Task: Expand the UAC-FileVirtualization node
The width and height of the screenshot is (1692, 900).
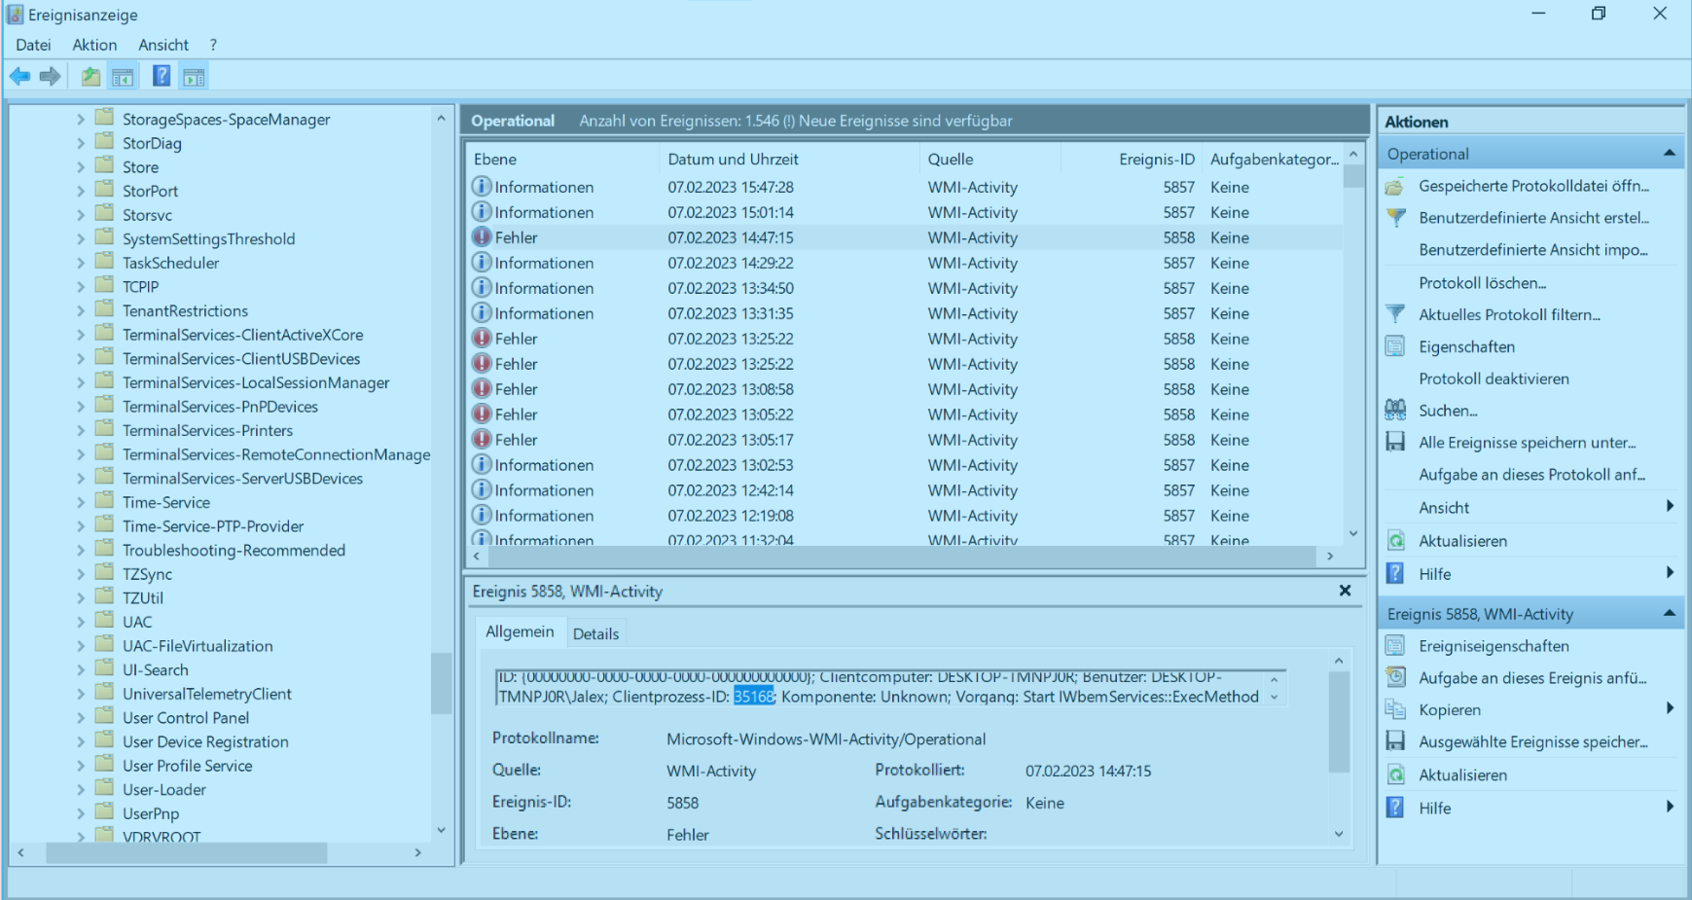Action: [x=81, y=646]
